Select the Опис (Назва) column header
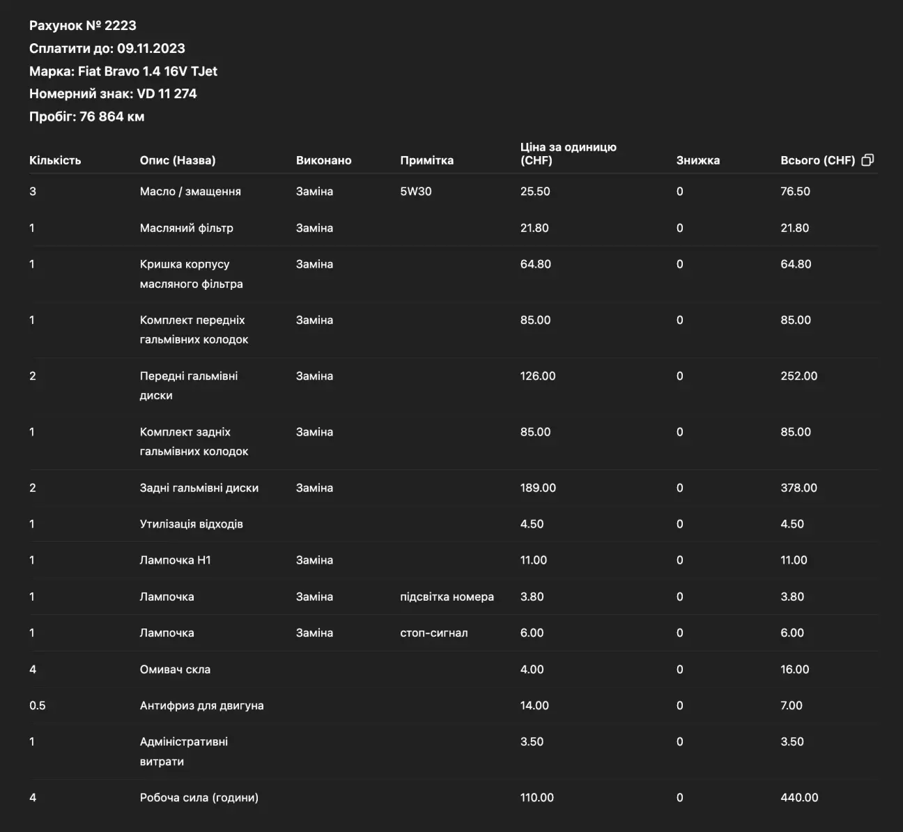The image size is (903, 832). click(x=178, y=160)
